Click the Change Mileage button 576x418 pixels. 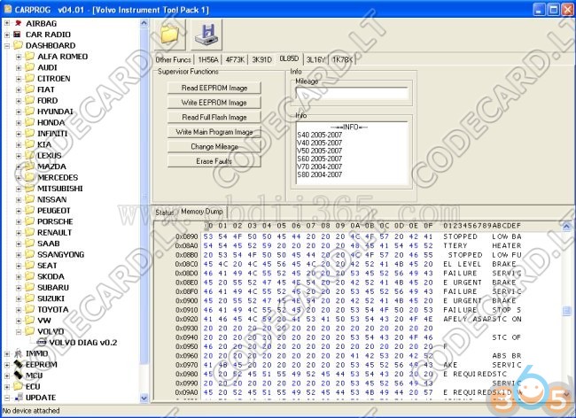click(x=214, y=147)
